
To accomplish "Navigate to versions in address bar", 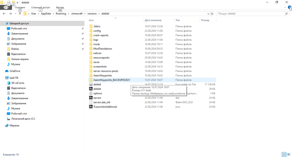I will tap(92, 14).
